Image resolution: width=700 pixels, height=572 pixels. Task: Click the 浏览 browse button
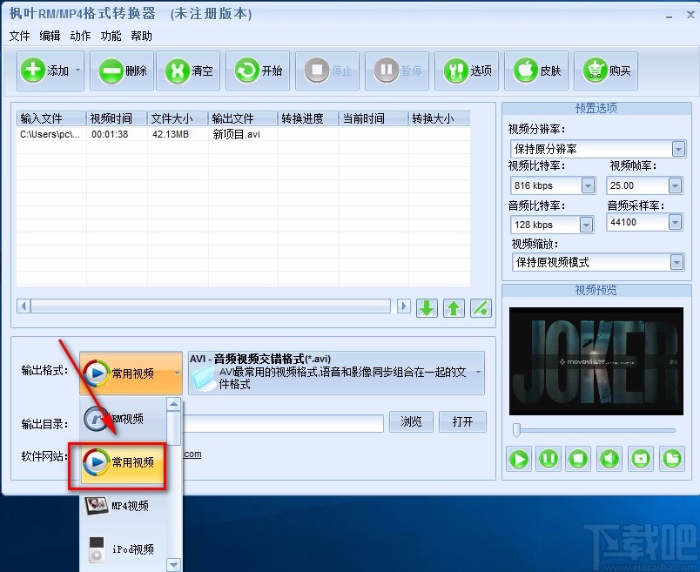(x=411, y=421)
